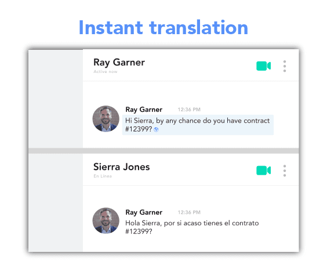This screenshot has width=327, height=271.
Task: Click the gray sidebar in Ray Garner window
Action: (56, 99)
